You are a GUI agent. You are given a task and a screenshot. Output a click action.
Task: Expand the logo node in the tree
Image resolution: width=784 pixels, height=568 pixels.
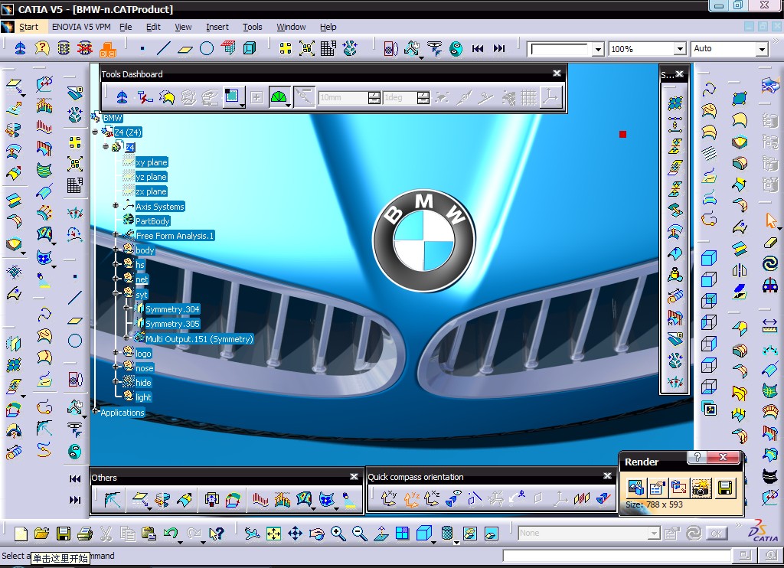[x=116, y=352]
